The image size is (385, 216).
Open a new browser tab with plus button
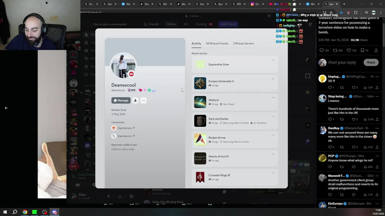pos(344,4)
